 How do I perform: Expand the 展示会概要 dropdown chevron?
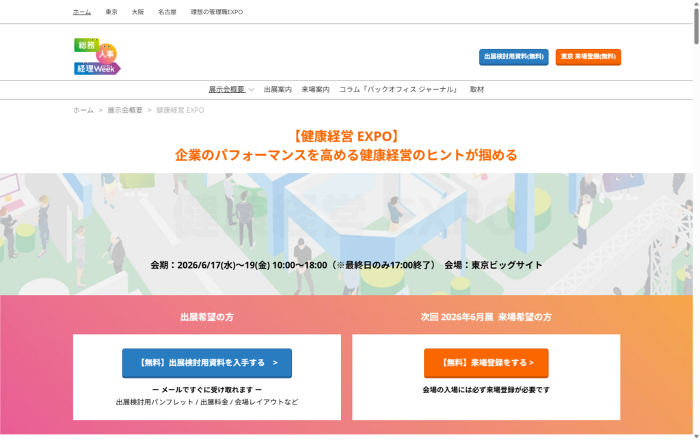(x=252, y=90)
